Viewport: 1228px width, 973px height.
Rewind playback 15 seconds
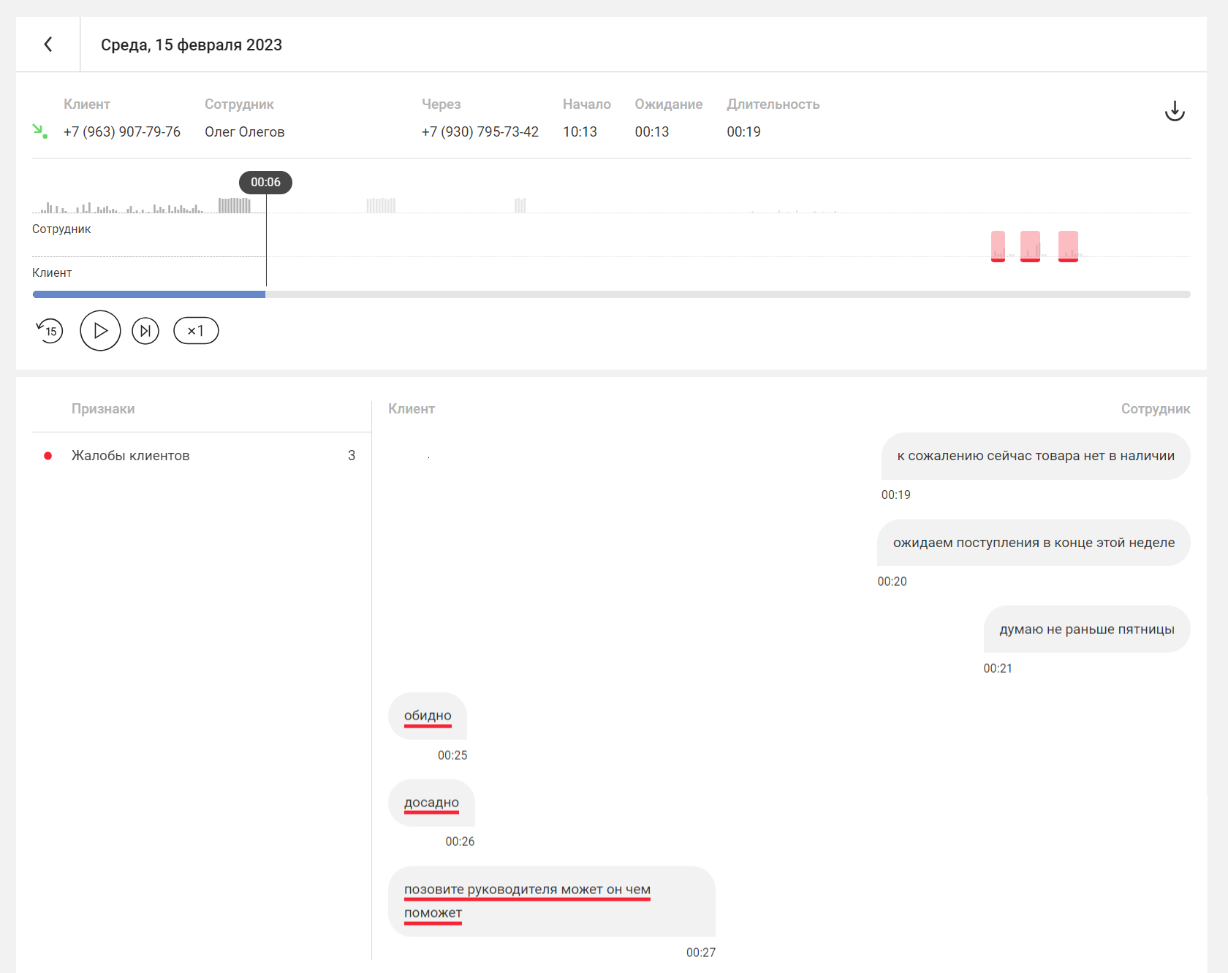pos(50,331)
